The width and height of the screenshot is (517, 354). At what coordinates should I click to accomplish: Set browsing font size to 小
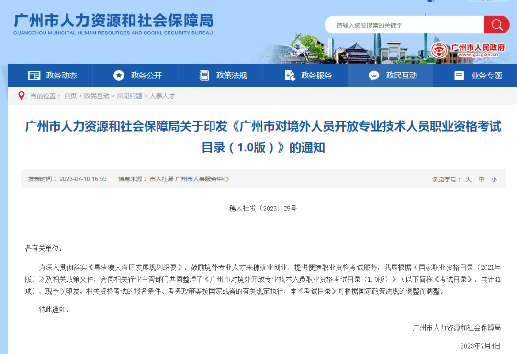(x=494, y=179)
